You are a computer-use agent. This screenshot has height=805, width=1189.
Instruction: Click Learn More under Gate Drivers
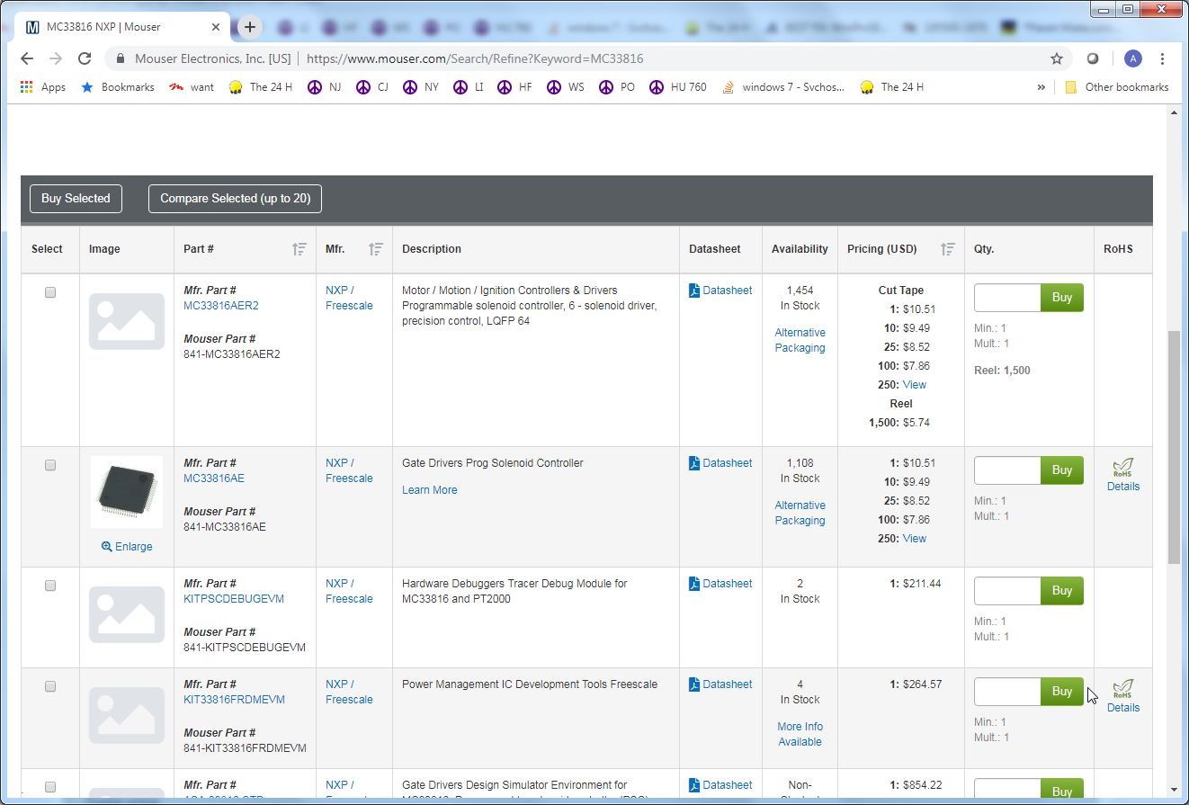[x=429, y=490]
